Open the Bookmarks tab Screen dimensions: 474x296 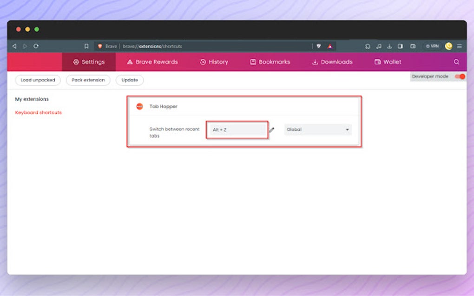(270, 62)
